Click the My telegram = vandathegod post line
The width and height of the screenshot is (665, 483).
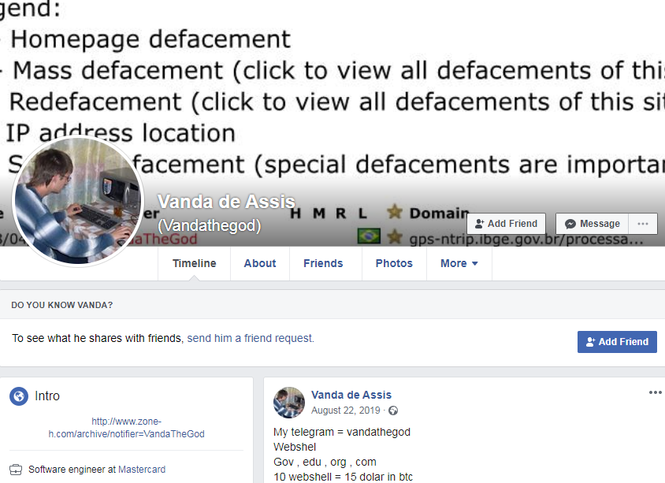point(342,432)
